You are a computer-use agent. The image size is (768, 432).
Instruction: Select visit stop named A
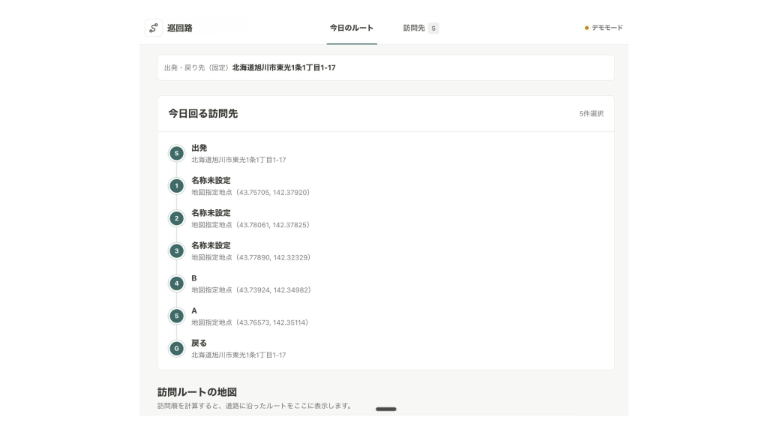[x=194, y=310]
